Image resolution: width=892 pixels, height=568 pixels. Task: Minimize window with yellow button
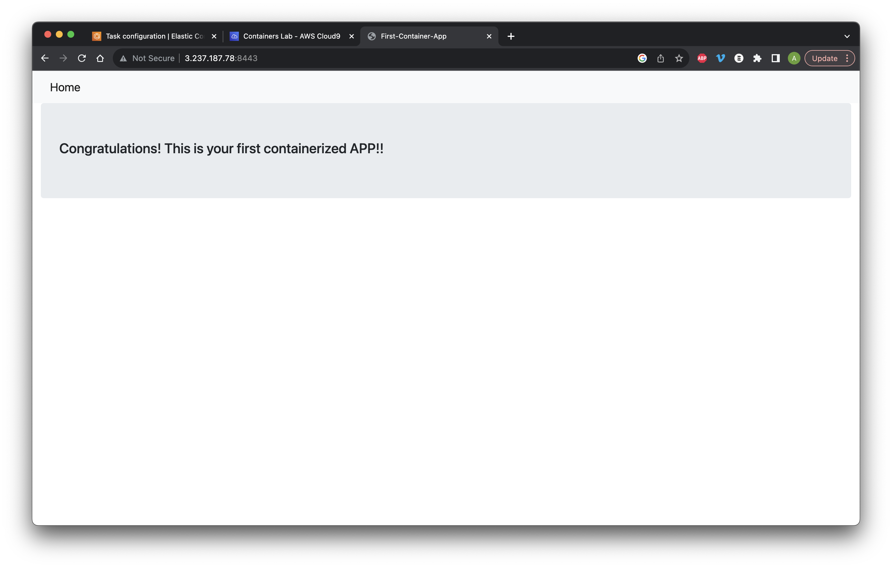[x=59, y=35]
